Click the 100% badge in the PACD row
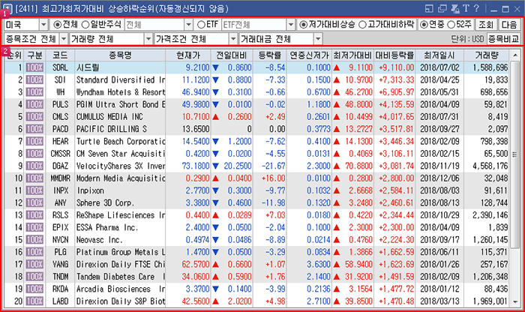The height and width of the screenshot is (312, 525). [34, 129]
